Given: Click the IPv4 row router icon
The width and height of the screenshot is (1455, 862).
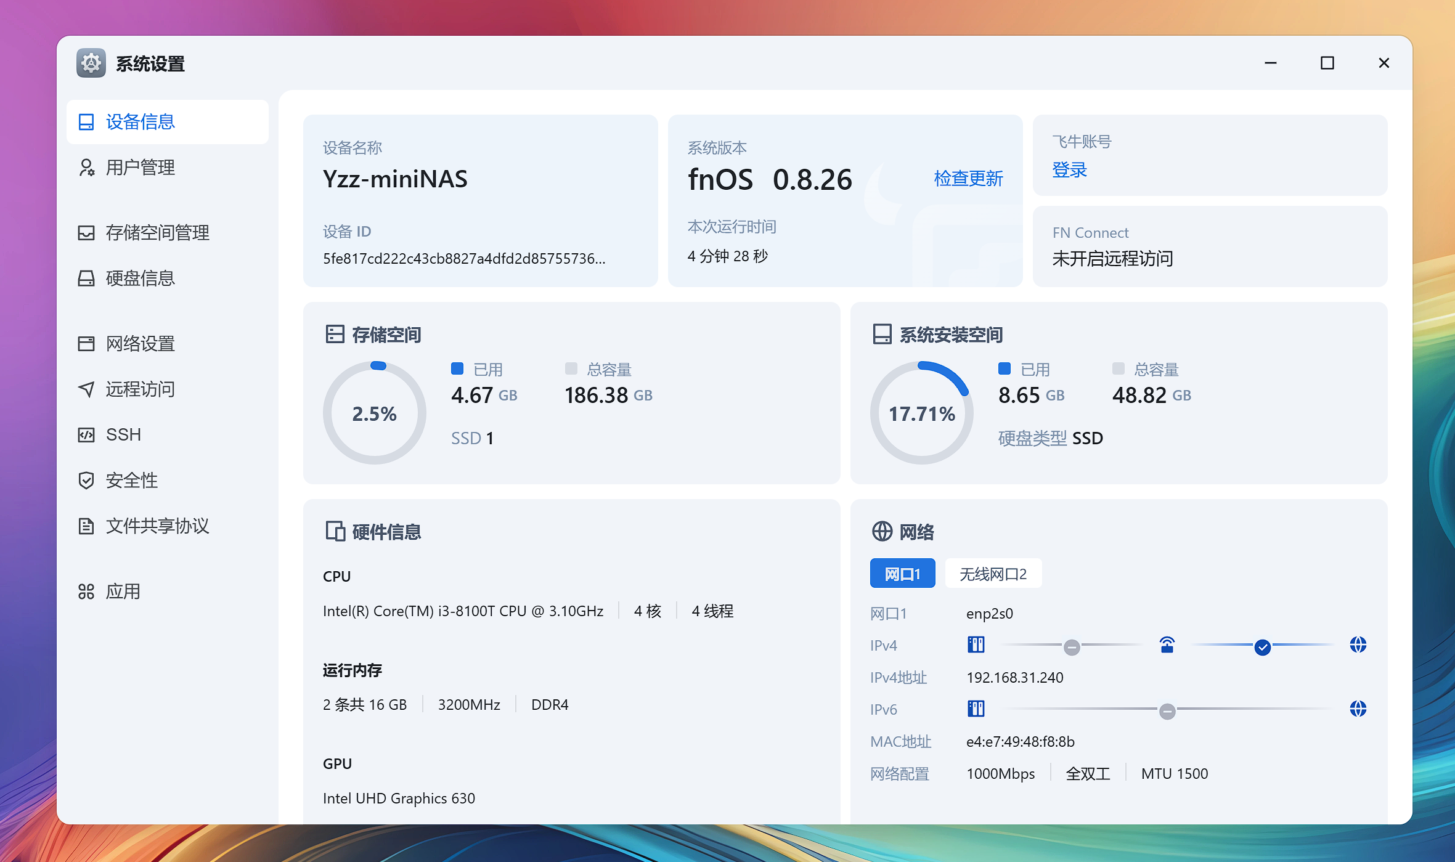Looking at the screenshot, I should pos(1167,645).
